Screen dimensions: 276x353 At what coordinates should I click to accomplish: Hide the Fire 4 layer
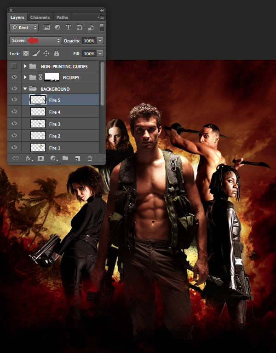(14, 111)
